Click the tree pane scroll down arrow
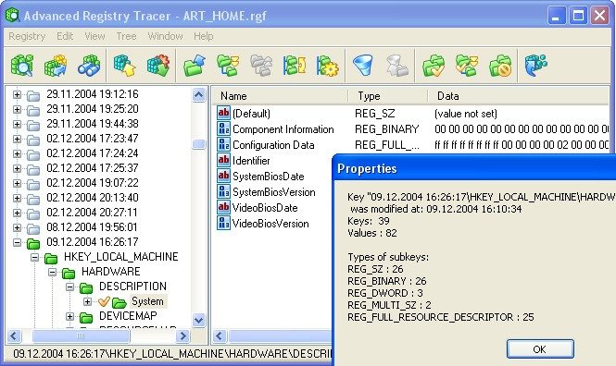The width and height of the screenshot is (616, 366). pyautogui.click(x=199, y=320)
